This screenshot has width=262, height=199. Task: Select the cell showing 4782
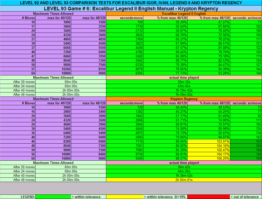click(x=125, y=52)
